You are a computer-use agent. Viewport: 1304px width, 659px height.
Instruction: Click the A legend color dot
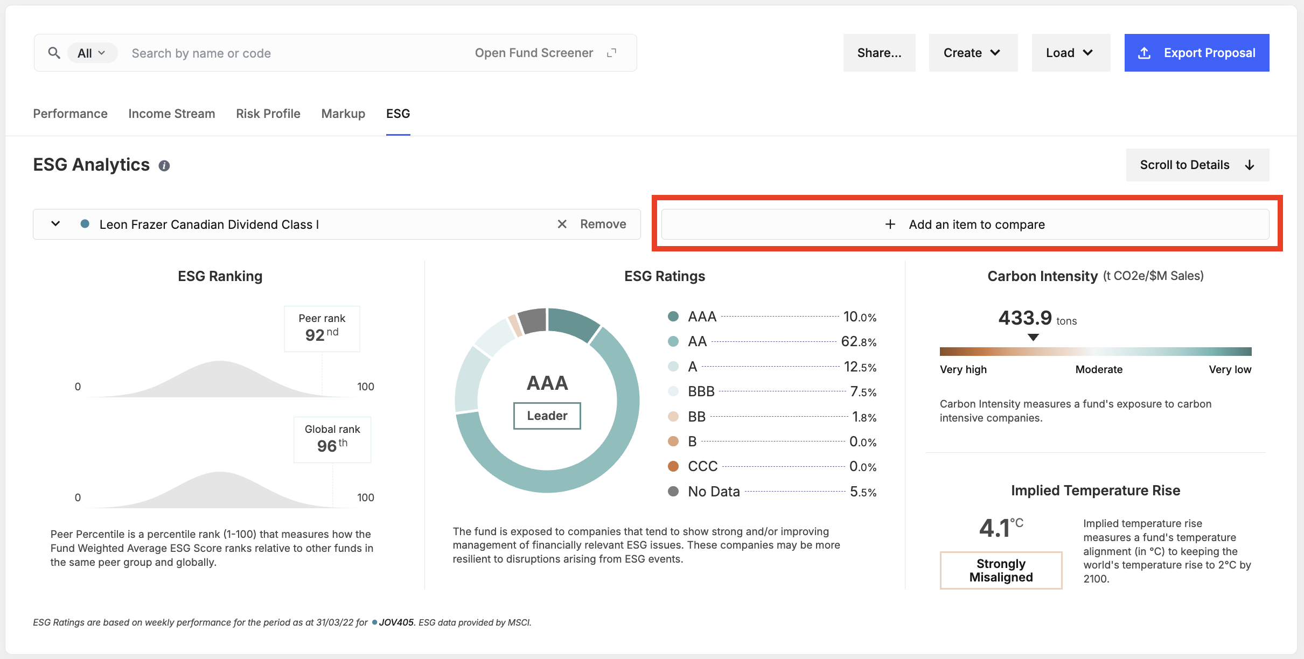coord(673,367)
